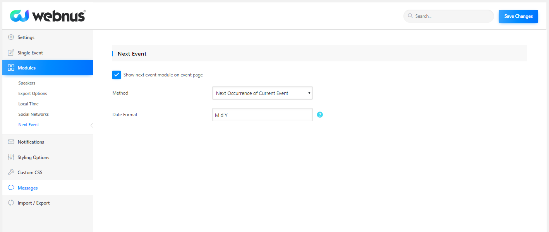Open the Speakers submenu item
The width and height of the screenshot is (549, 232).
(27, 83)
